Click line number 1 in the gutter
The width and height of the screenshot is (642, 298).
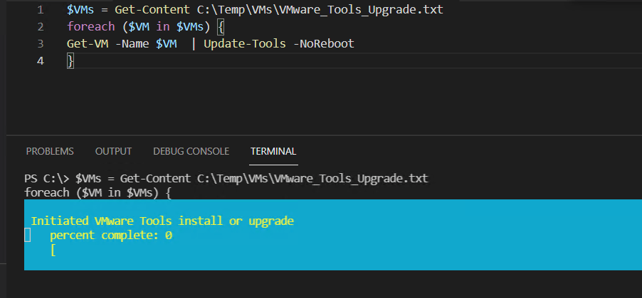[40, 10]
